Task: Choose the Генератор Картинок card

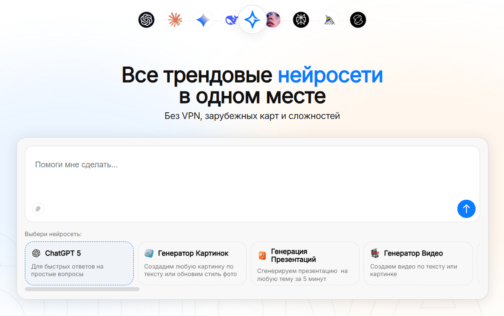Action: [192, 263]
